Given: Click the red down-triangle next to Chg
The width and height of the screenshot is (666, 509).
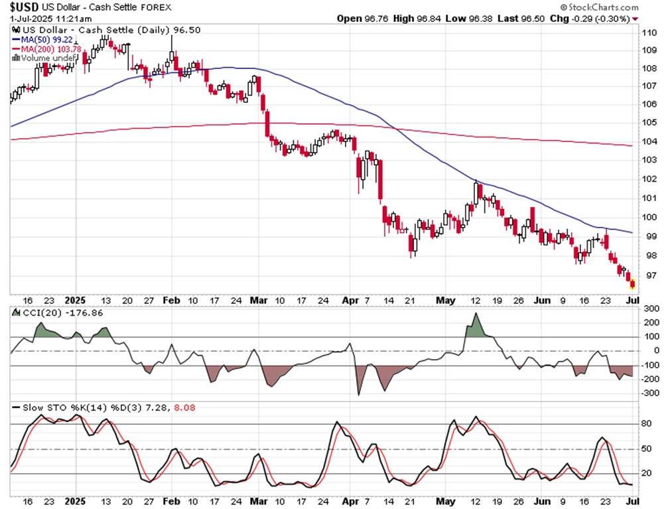Looking at the screenshot, I should tap(635, 19).
